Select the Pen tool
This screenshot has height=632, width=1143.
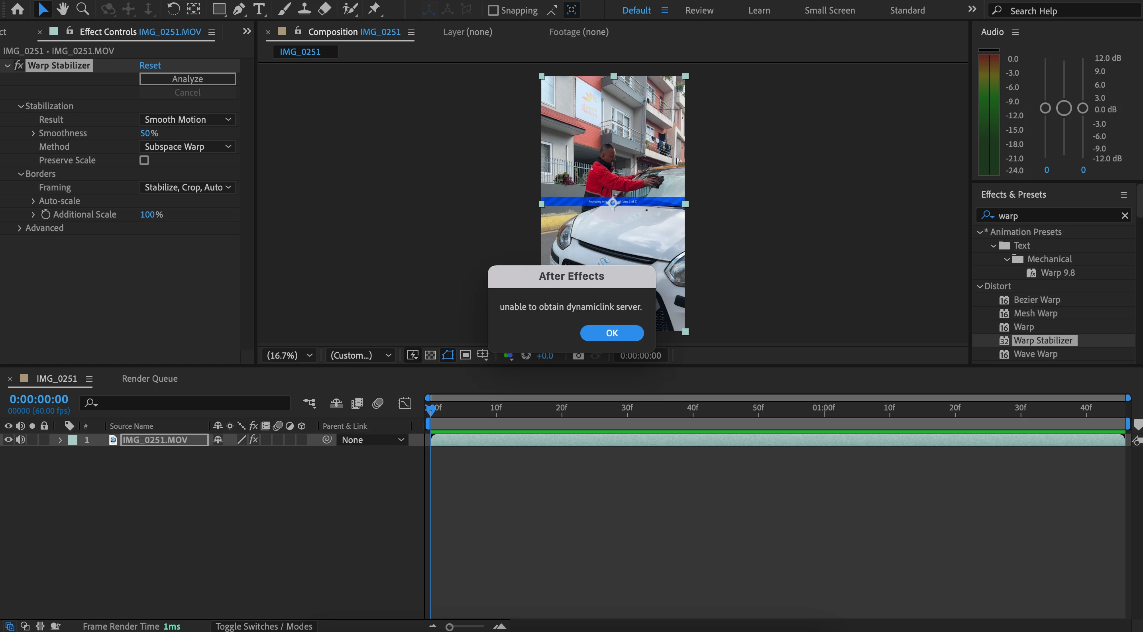[x=239, y=9]
